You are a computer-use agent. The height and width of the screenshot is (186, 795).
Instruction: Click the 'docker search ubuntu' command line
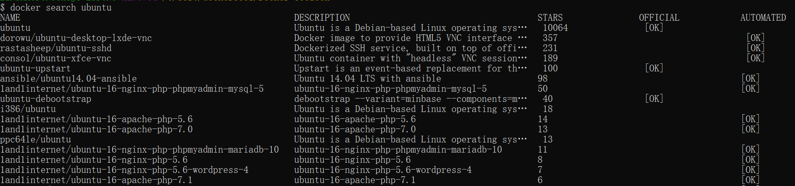click(60, 8)
